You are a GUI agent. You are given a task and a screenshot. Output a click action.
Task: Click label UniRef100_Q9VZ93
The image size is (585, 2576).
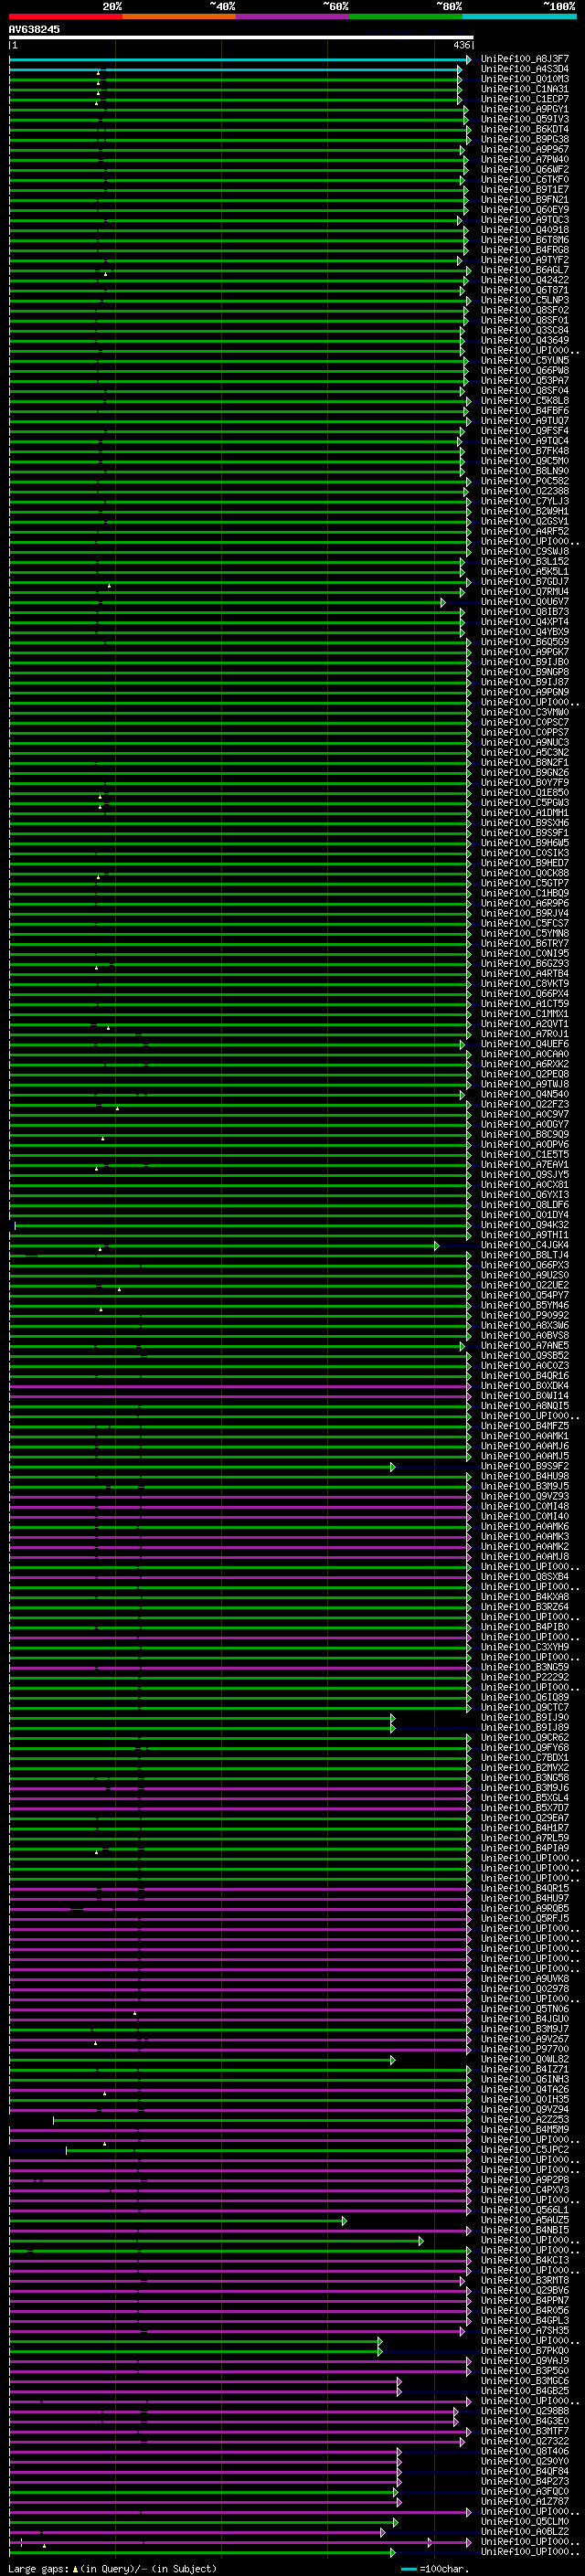525,1497
